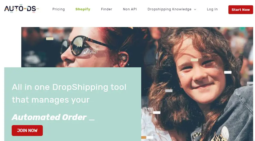This screenshot has height=141, width=255.
Task: Open the Pricing page
Action: pyautogui.click(x=58, y=9)
